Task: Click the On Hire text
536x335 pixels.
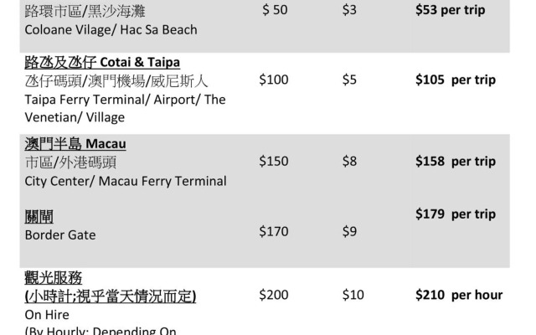Action: 47,315
